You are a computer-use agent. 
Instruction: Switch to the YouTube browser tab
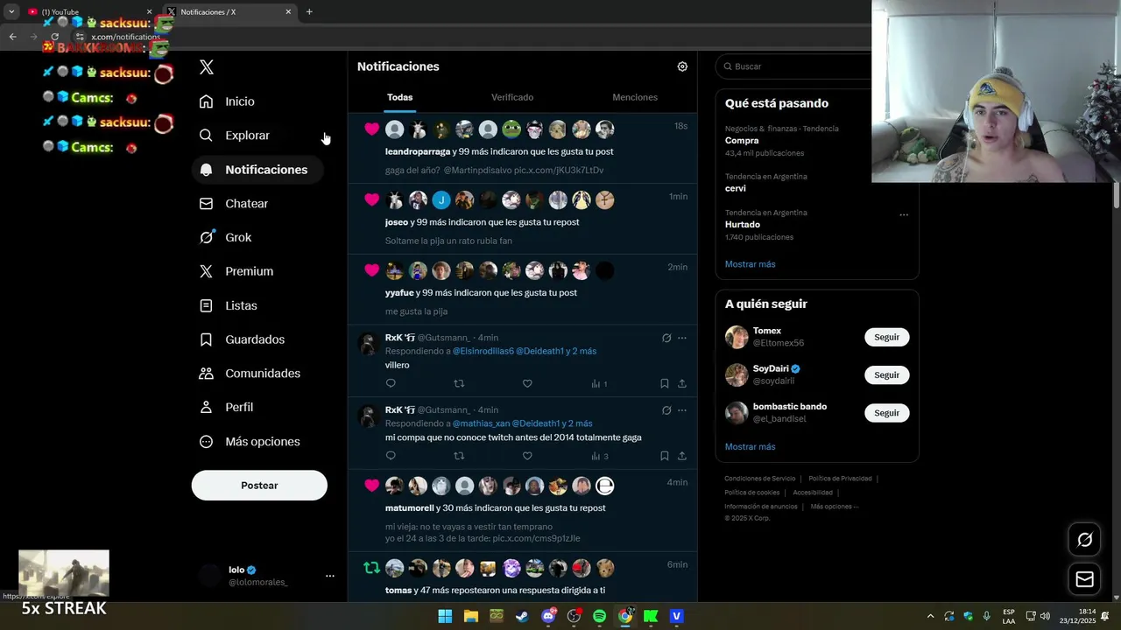[x=88, y=12]
